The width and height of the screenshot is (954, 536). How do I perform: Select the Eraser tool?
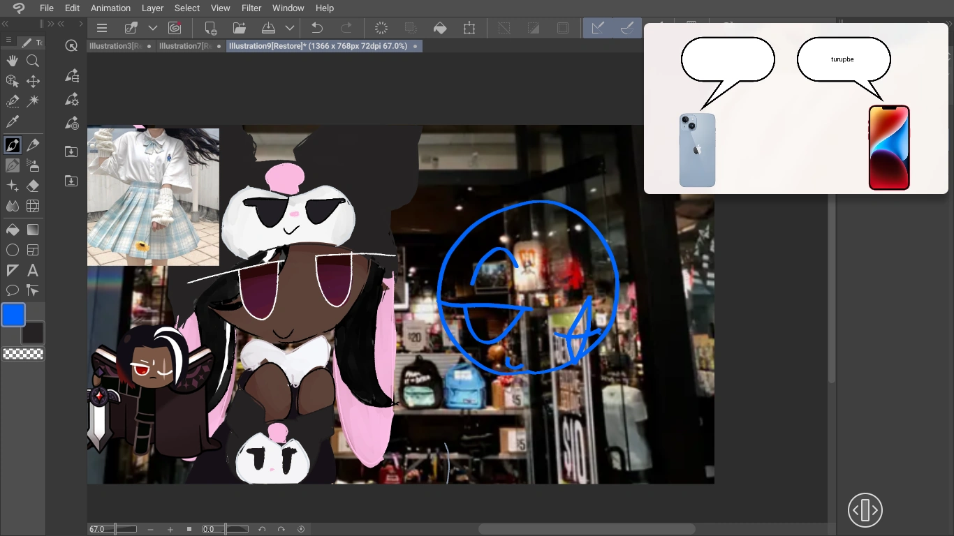[x=32, y=185]
